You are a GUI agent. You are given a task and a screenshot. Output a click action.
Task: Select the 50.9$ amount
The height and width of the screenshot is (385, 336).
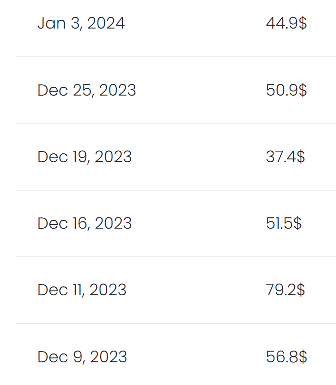pos(286,90)
